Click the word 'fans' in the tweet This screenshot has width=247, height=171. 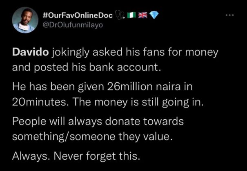(165, 53)
